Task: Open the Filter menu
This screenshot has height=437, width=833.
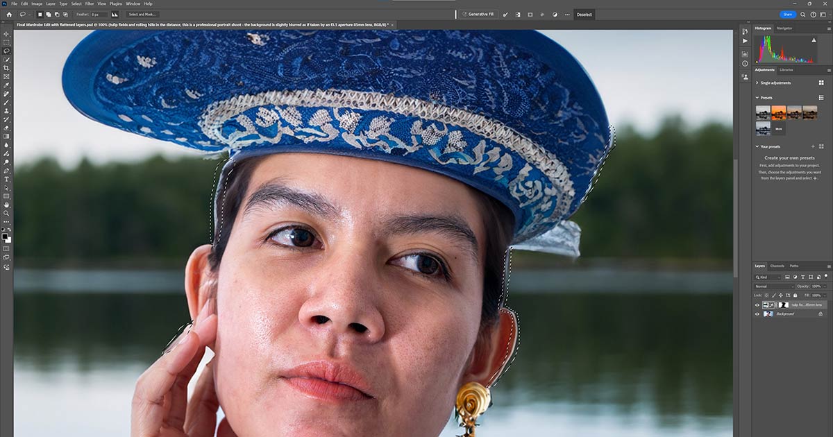Action: (90, 3)
